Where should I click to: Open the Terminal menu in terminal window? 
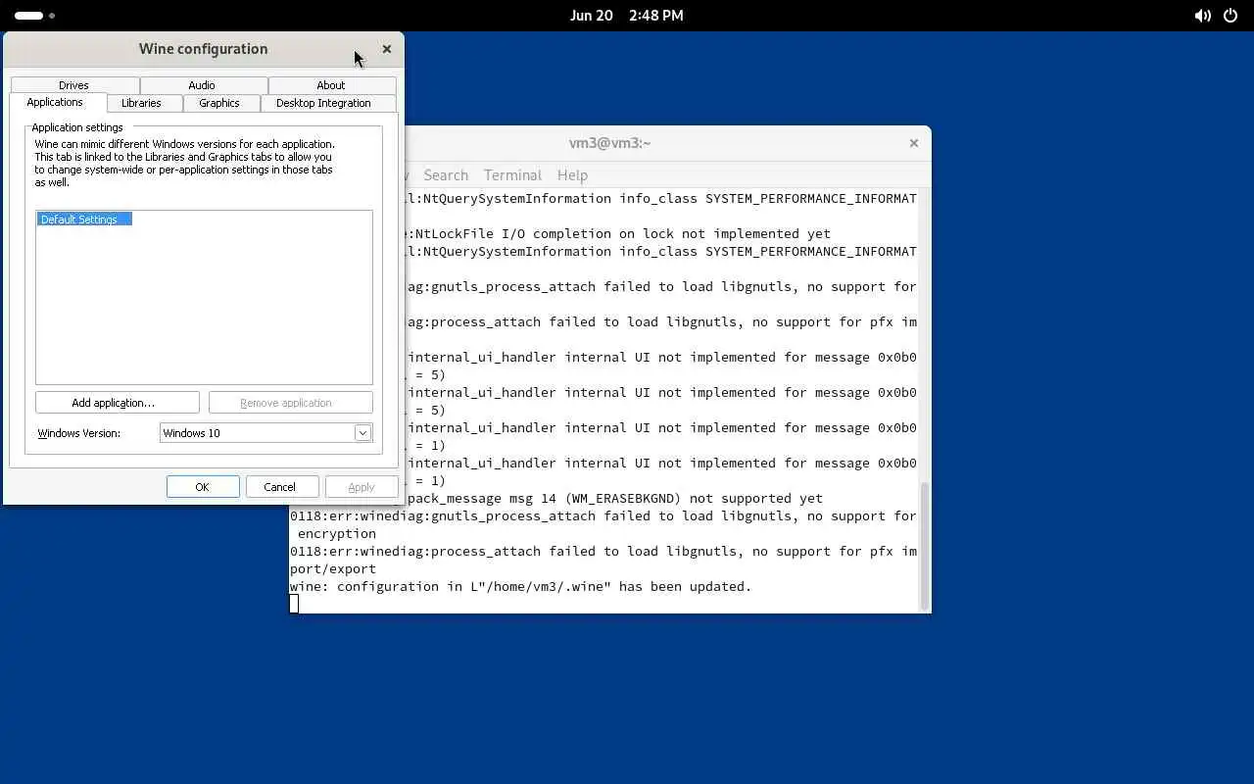pyautogui.click(x=512, y=175)
